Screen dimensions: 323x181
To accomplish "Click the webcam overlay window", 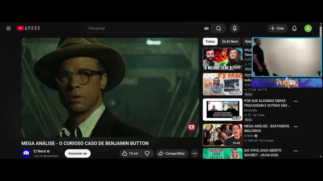I will coord(287,57).
